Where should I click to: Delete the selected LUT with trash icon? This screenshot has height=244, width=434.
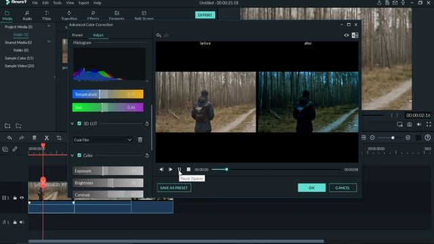pyautogui.click(x=140, y=140)
